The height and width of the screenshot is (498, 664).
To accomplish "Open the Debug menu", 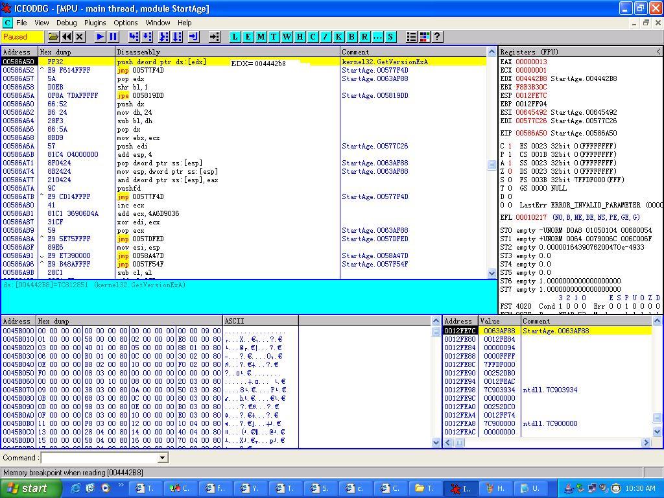I will click(x=67, y=23).
